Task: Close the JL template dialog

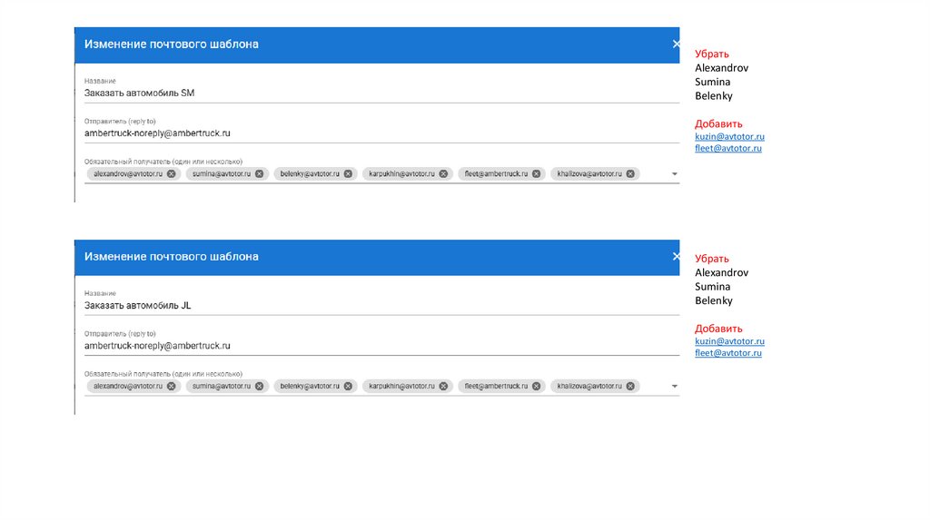Action: pyautogui.click(x=676, y=256)
